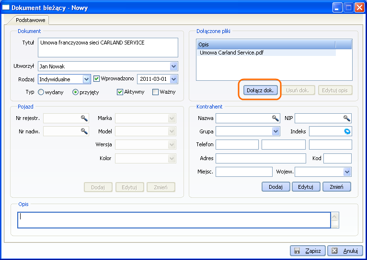
Task: Click the second Telefon field
Action: [x=284, y=145]
